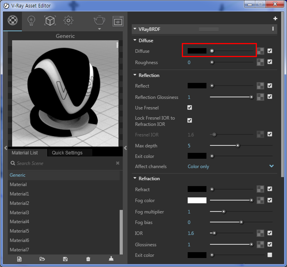Collapse the Refraction section
This screenshot has height=267, width=287.
(x=135, y=178)
